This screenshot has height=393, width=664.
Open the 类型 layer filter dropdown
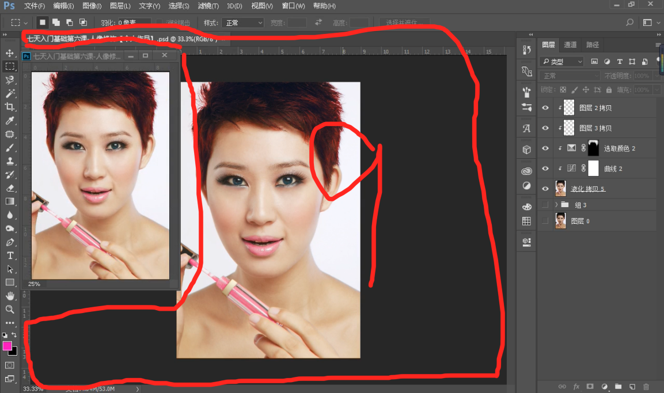[x=561, y=62]
